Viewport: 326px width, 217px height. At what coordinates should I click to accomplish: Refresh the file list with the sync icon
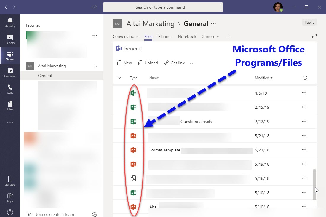coord(305,78)
